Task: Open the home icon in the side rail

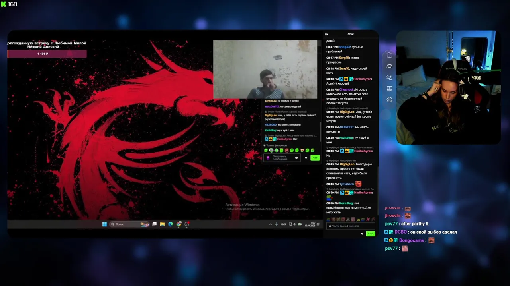Action: click(x=390, y=55)
